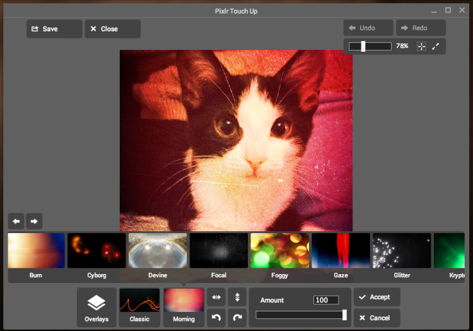This screenshot has width=473, height=331.
Task: Apply the Burn overlay
Action: [x=36, y=251]
